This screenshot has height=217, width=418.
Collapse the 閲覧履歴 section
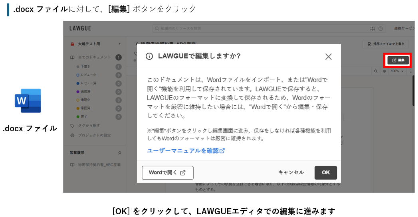(119, 153)
